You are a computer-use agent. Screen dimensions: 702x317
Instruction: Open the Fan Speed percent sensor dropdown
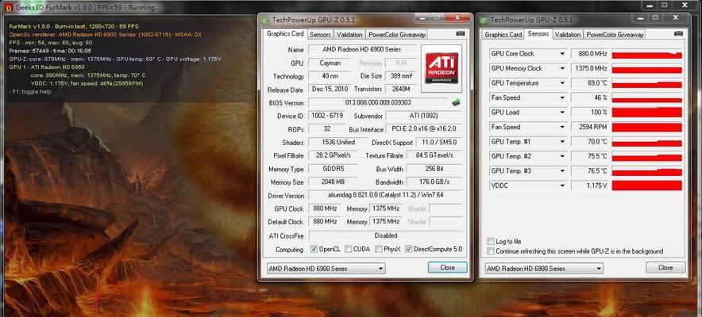[563, 97]
